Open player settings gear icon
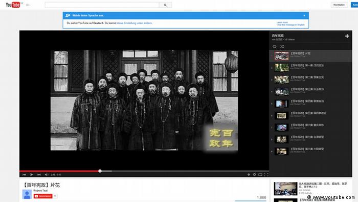 pyautogui.click(x=254, y=174)
